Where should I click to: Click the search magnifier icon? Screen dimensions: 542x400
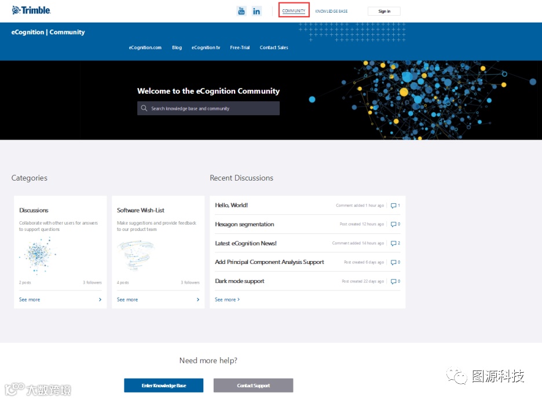coord(144,108)
